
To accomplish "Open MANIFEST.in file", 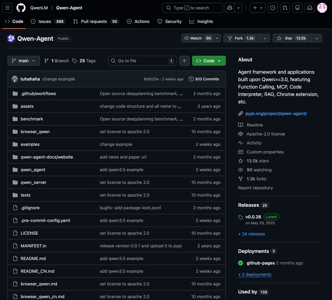I will point(33,246).
